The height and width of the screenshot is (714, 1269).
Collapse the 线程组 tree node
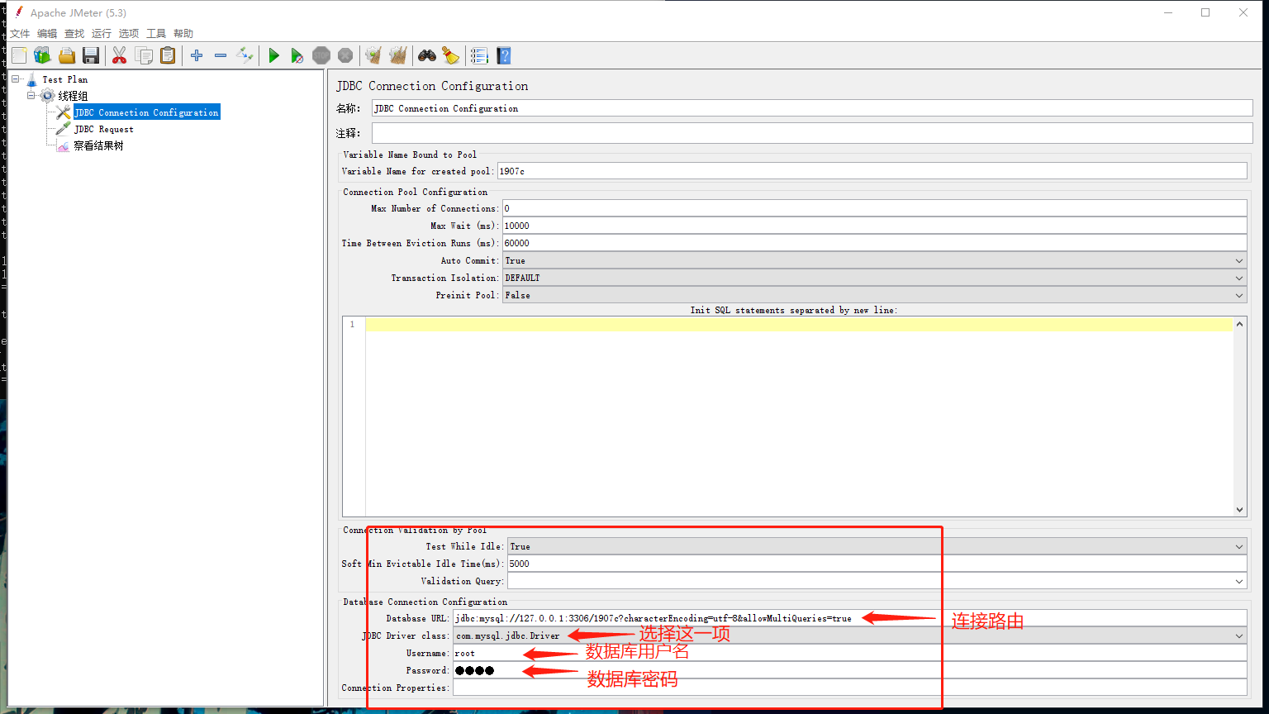tap(31, 96)
